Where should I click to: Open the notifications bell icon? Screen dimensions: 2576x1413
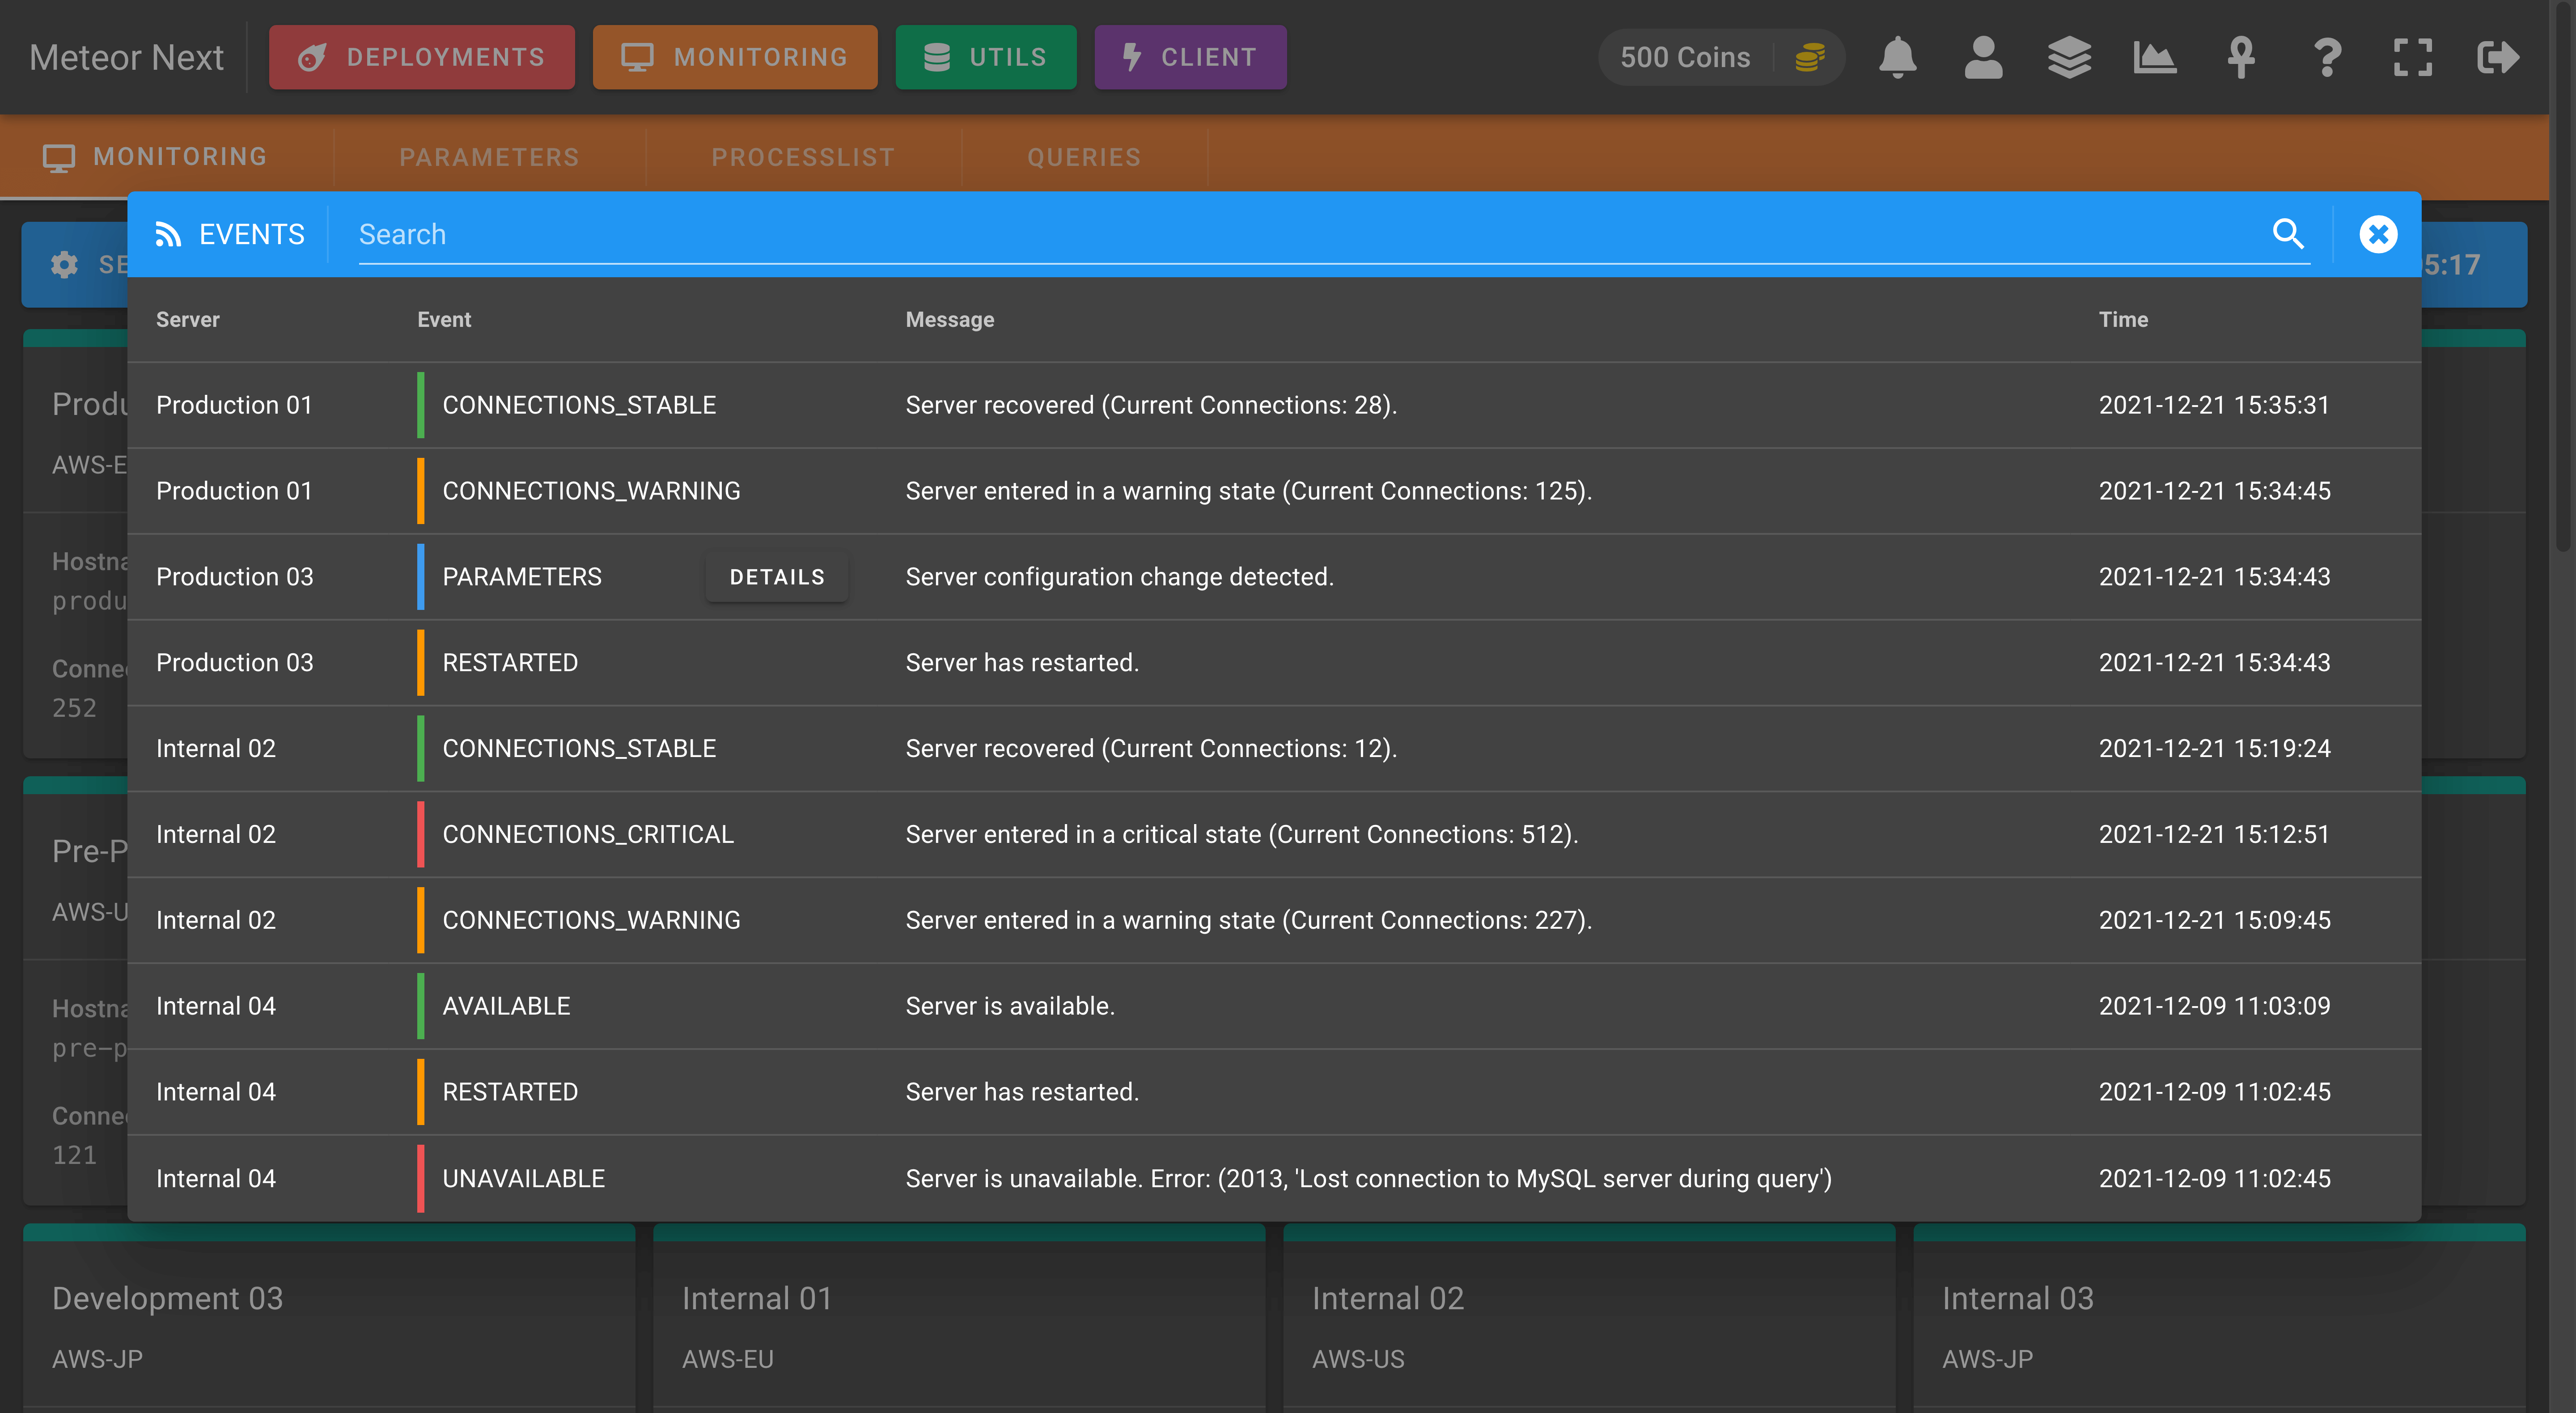point(1897,57)
